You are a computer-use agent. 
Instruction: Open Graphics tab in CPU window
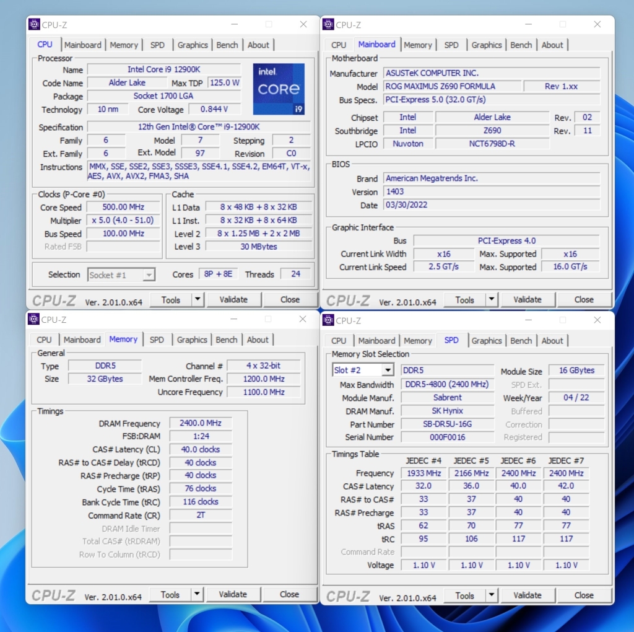click(x=193, y=45)
